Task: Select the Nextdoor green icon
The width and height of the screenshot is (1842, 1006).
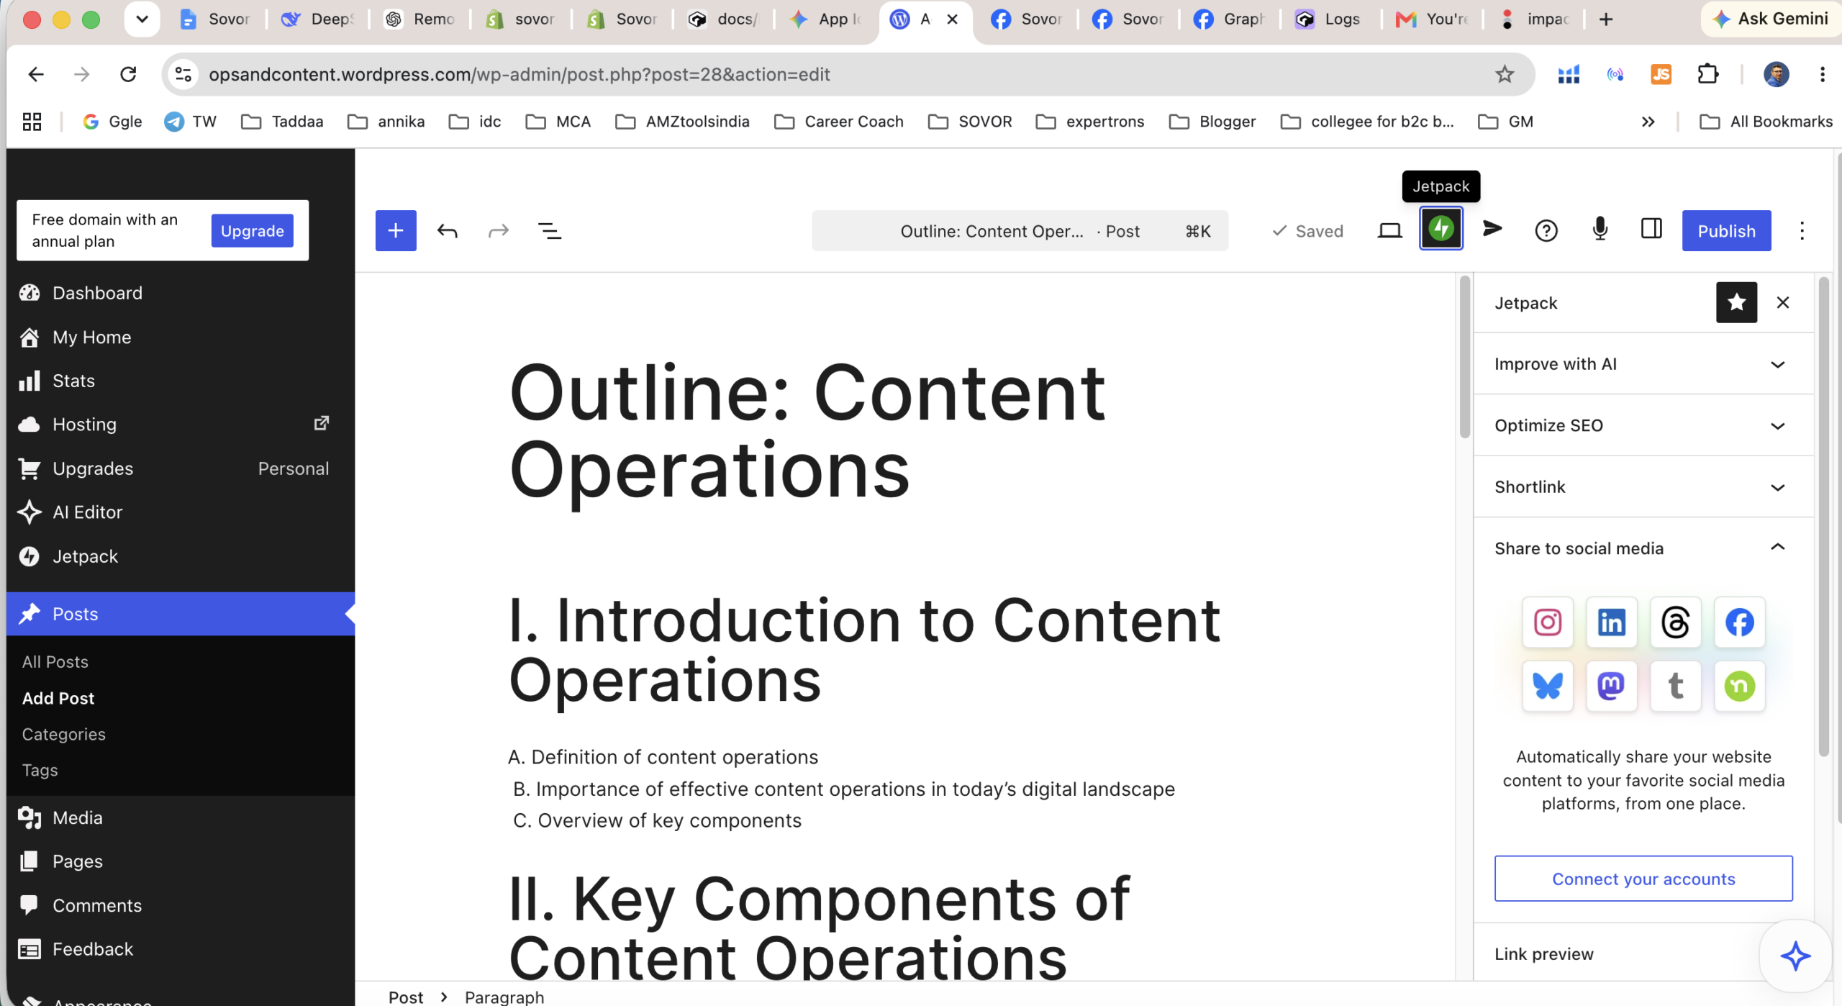Action: point(1740,686)
